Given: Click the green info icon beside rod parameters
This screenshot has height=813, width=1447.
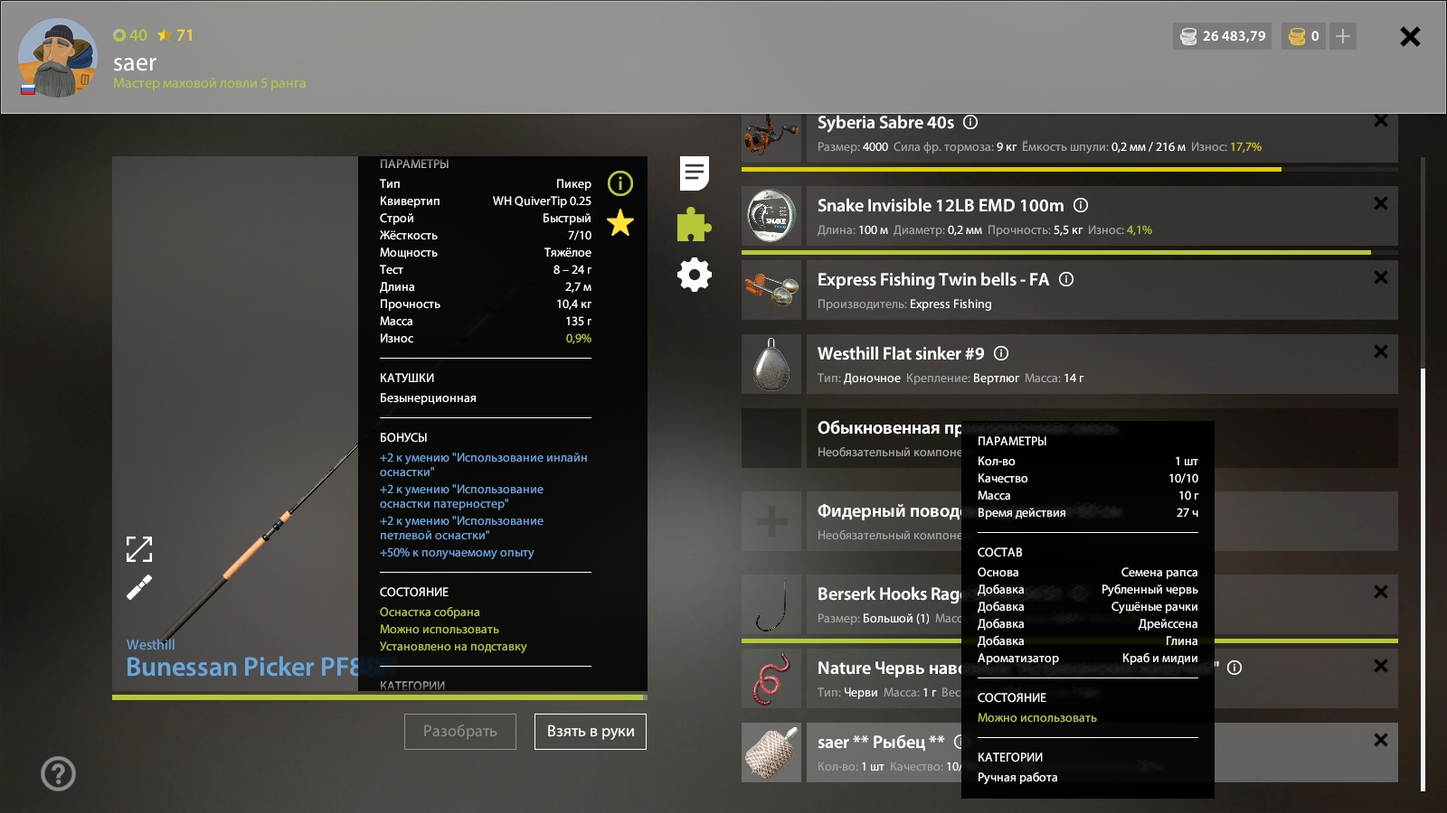Looking at the screenshot, I should point(620,183).
